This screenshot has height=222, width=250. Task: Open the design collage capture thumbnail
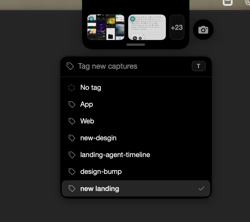click(x=106, y=27)
